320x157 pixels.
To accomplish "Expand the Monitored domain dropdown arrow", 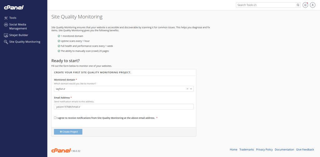I will coord(191,89).
